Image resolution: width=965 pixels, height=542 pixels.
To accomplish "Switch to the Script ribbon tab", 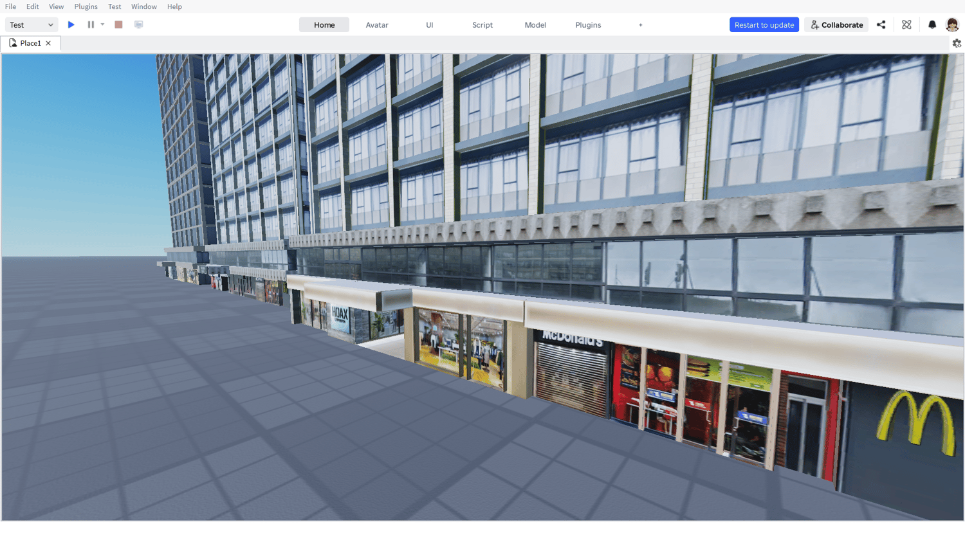I will pyautogui.click(x=482, y=25).
